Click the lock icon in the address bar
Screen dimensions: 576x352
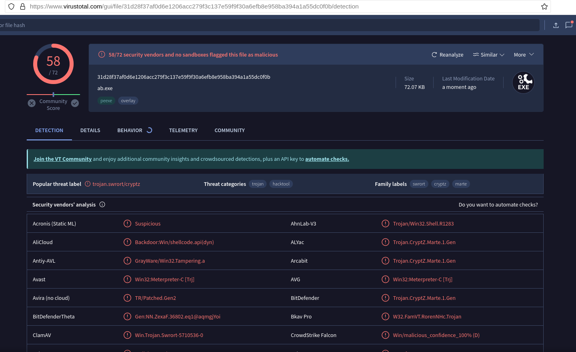[22, 6]
